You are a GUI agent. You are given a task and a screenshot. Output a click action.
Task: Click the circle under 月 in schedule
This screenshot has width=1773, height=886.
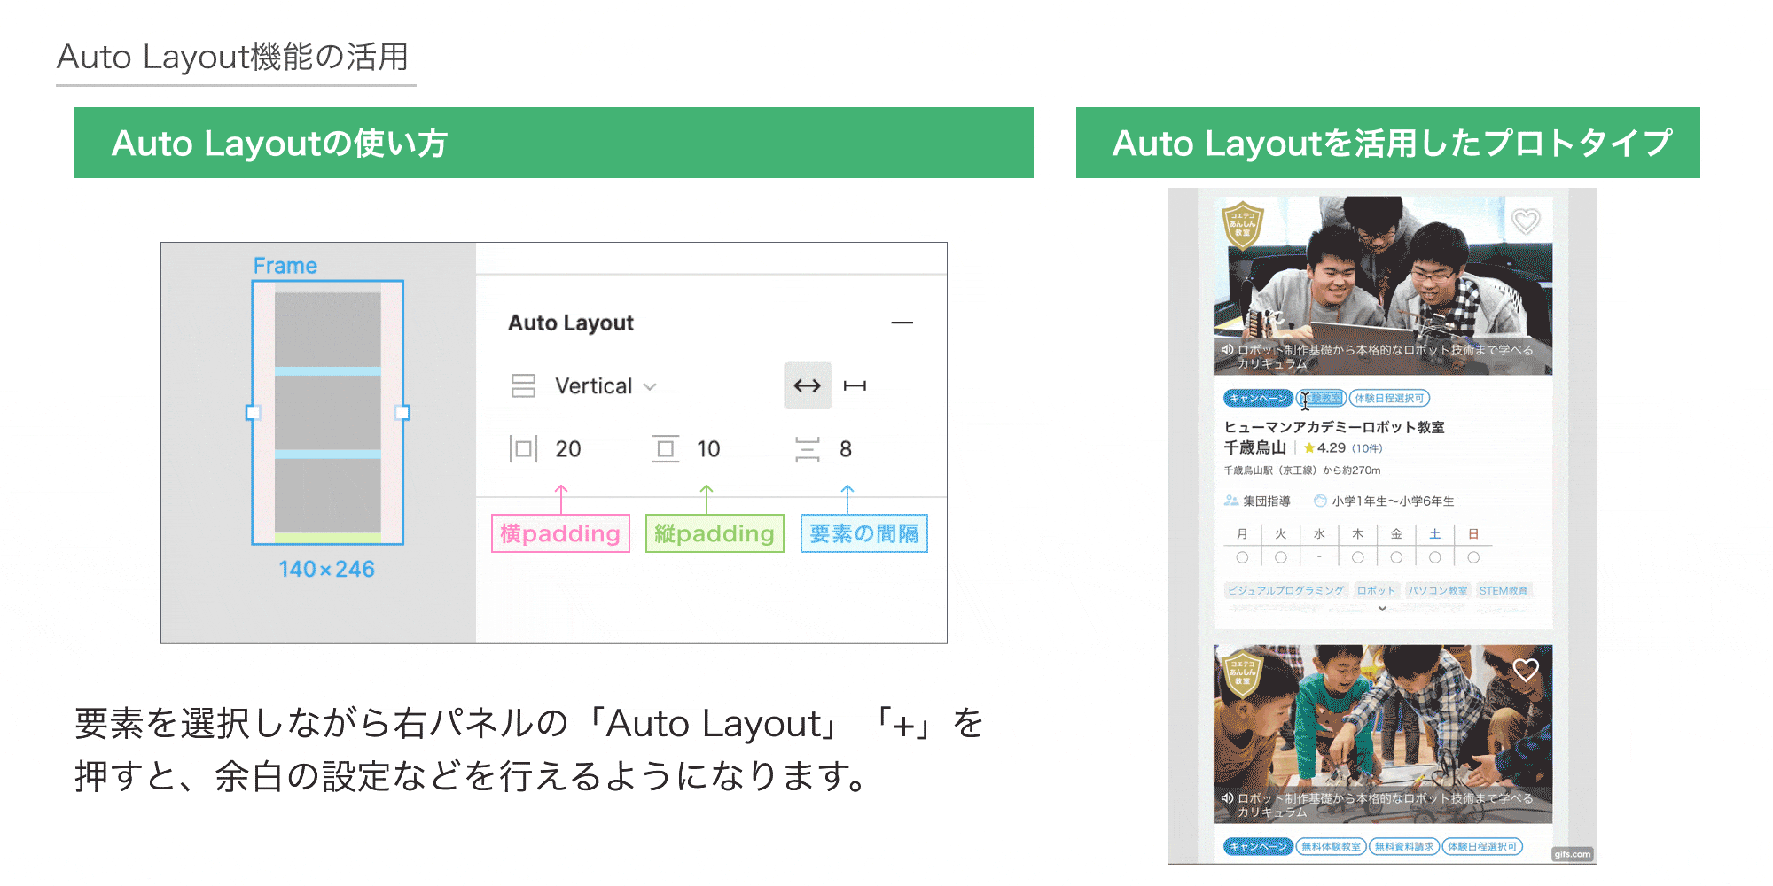[x=1242, y=557]
